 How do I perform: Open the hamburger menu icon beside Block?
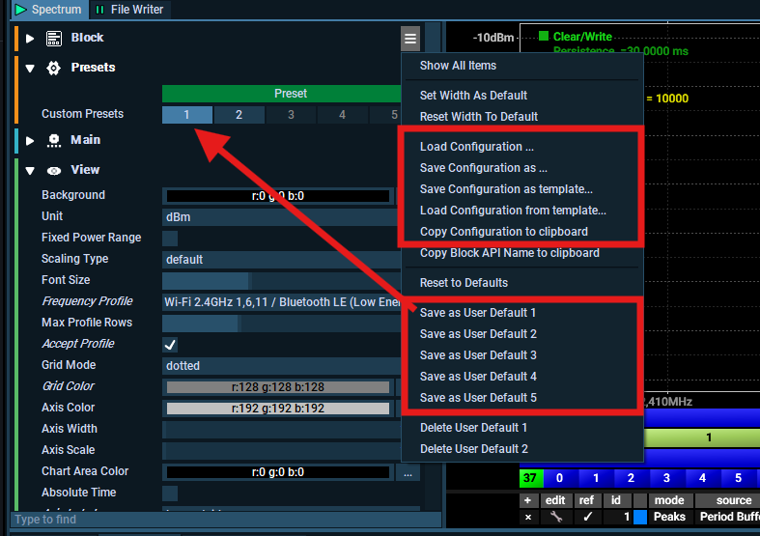[x=410, y=39]
